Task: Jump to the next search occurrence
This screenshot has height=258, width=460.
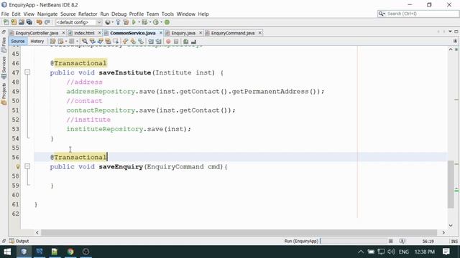Action: coord(101,42)
